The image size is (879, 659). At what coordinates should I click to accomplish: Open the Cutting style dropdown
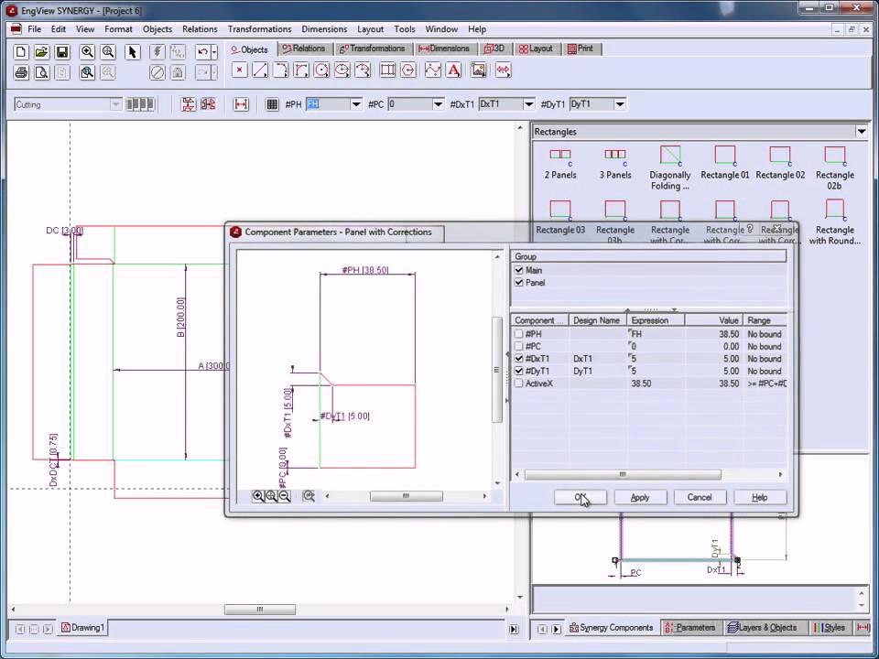(115, 104)
